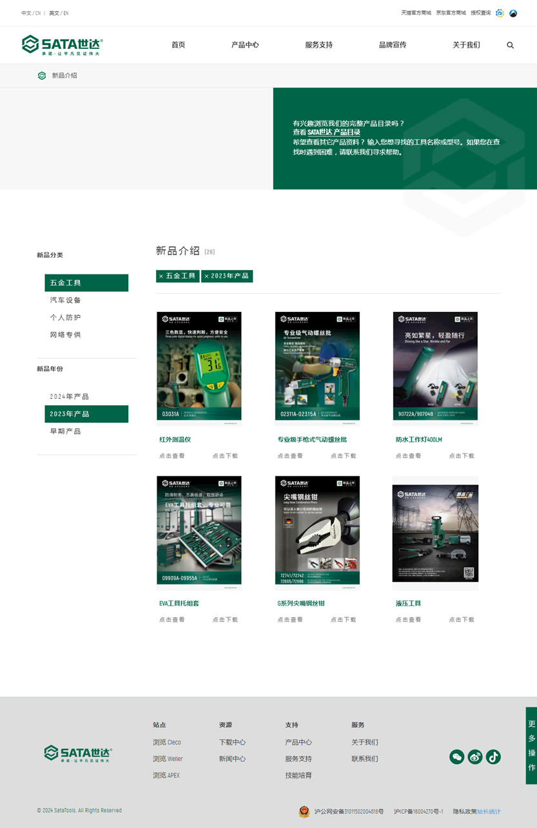Viewport: 537px width, 828px height.
Task: Click 点击下载 under 红外测温仪
Action: point(225,456)
